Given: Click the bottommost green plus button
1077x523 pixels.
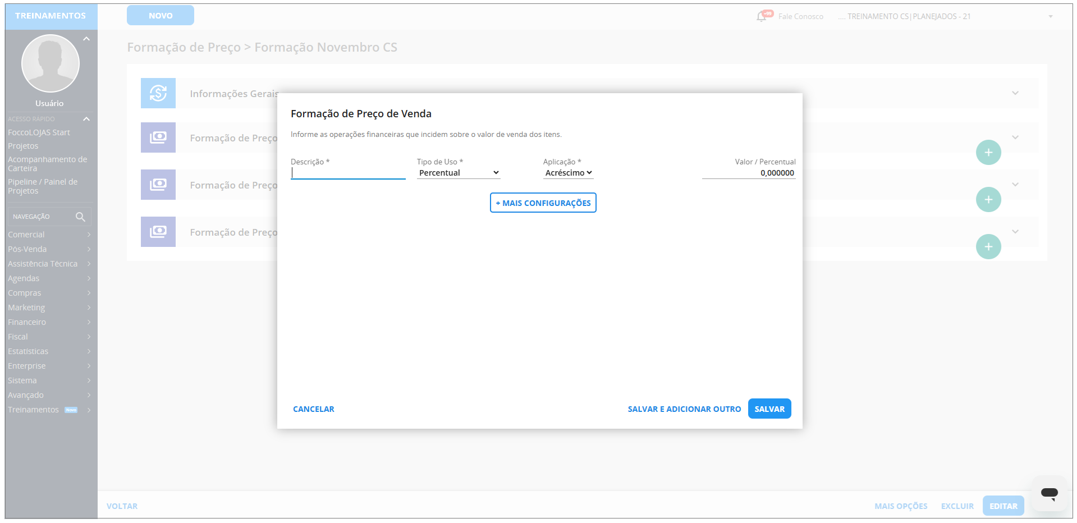Looking at the screenshot, I should pyautogui.click(x=988, y=247).
